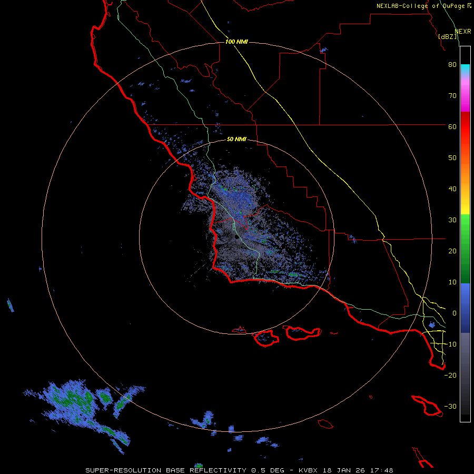The image size is (474, 474).
Task: Click the 70 dBZ scale label
Action: click(452, 95)
